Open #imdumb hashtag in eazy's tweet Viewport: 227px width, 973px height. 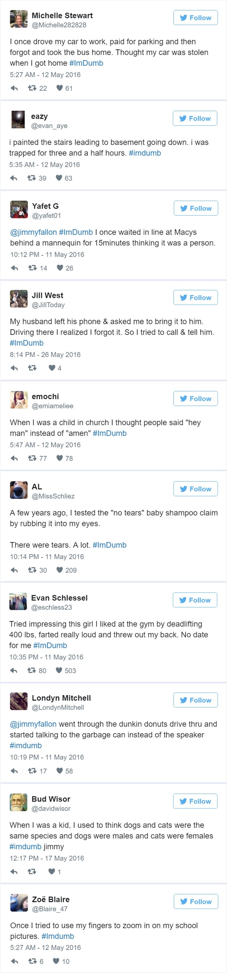[144, 153]
